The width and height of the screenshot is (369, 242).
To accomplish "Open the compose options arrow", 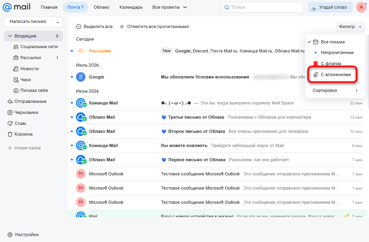I will point(57,22).
